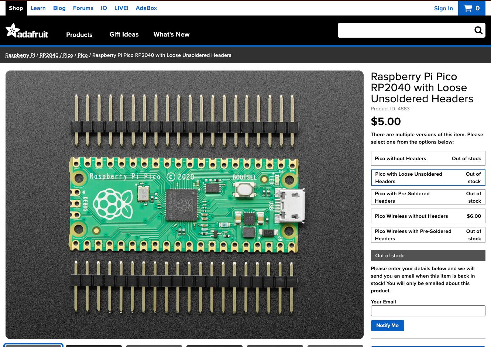Go to the Learn section
This screenshot has width=491, height=347.
click(38, 8)
